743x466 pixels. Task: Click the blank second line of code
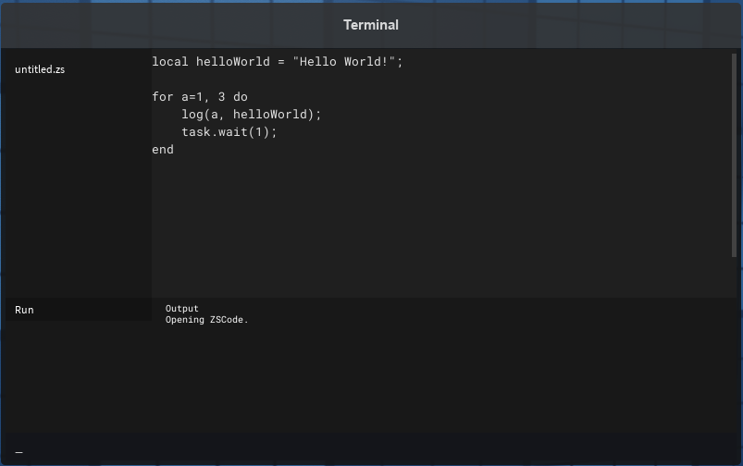(278, 80)
